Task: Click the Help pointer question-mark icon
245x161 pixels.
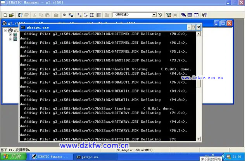Action: (x=204, y=15)
